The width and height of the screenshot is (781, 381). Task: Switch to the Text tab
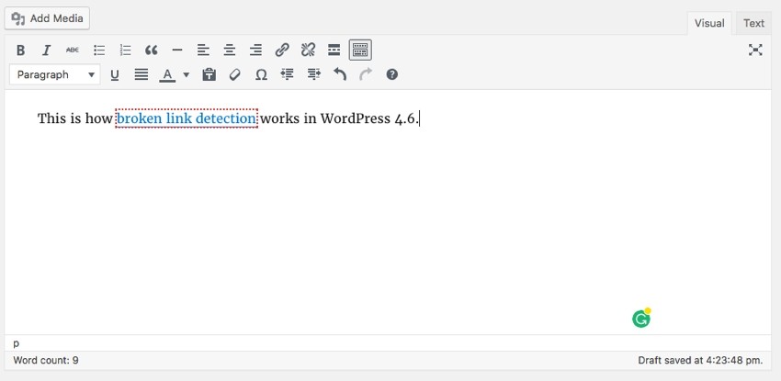click(x=753, y=23)
